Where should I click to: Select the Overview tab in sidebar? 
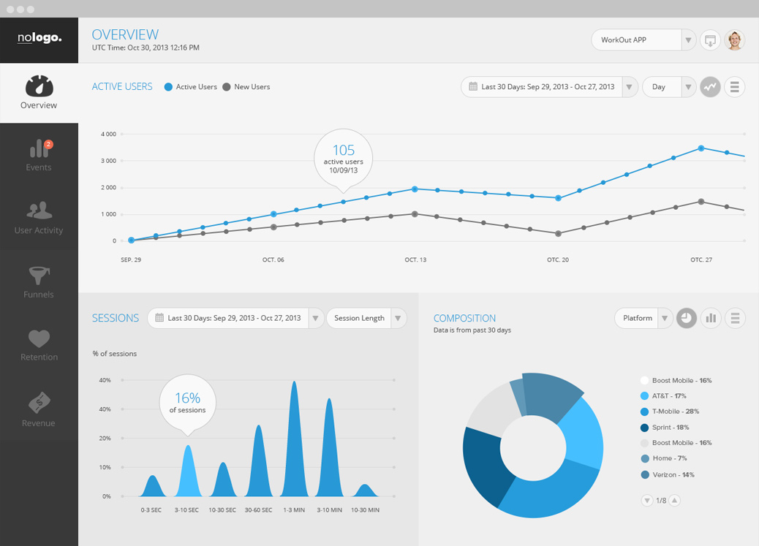[x=39, y=93]
